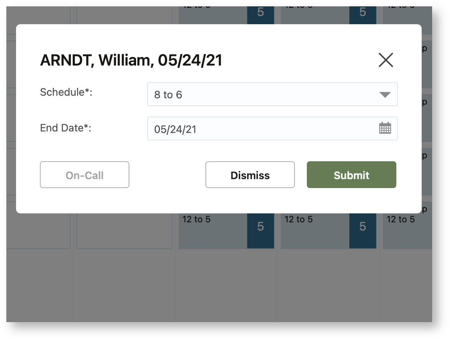
Task: Open the End Date calendar picker icon
Action: pos(386,128)
